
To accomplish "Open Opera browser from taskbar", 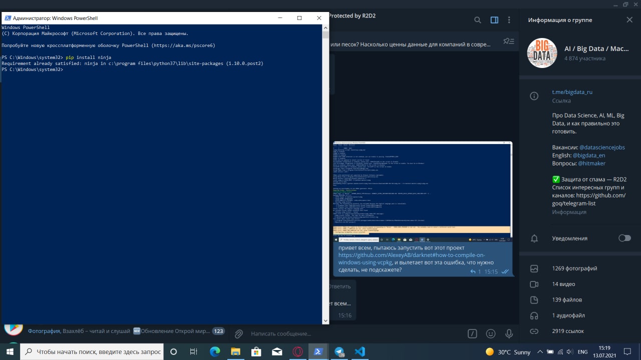I will [297, 351].
